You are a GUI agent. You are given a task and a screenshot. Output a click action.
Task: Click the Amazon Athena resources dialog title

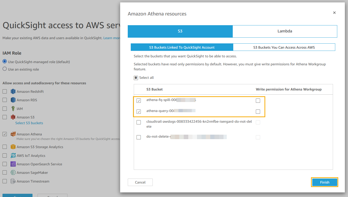coord(157,14)
